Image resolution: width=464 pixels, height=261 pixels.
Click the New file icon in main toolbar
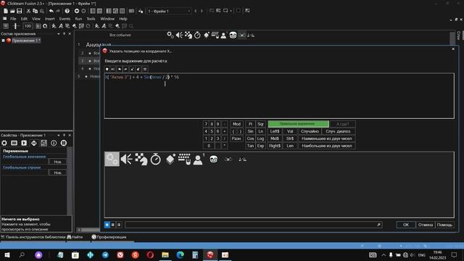click(x=6, y=11)
